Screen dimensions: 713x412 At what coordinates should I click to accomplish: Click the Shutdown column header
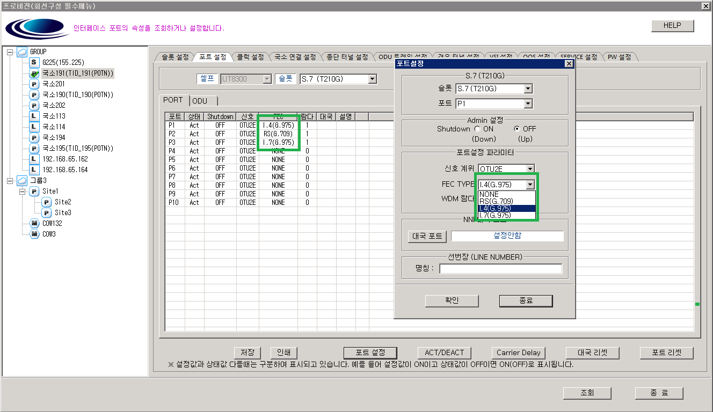pyautogui.click(x=220, y=117)
